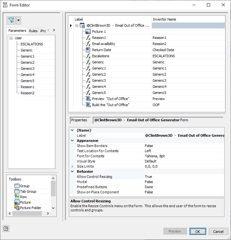
Task: Click the Toolbox horizontal scroll left arrow
Action: point(10,213)
